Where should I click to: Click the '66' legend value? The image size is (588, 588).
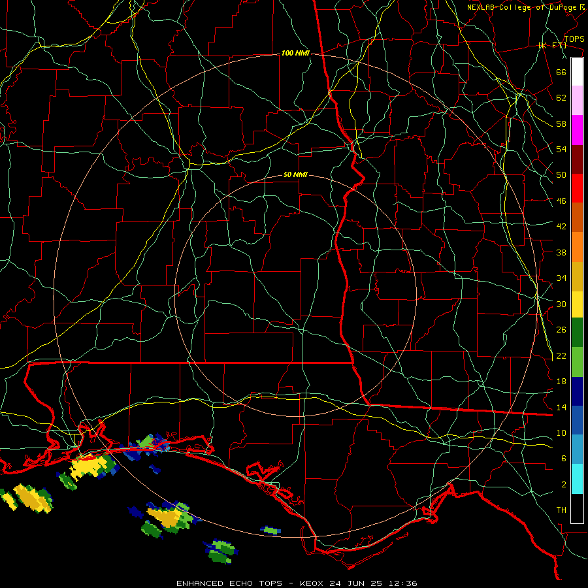pos(561,72)
